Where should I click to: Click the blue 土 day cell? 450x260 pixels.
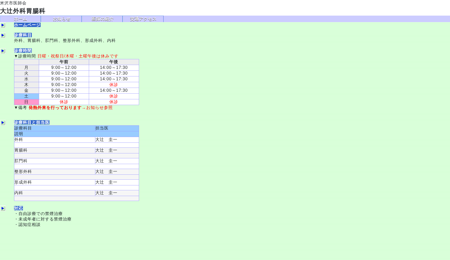click(26, 96)
